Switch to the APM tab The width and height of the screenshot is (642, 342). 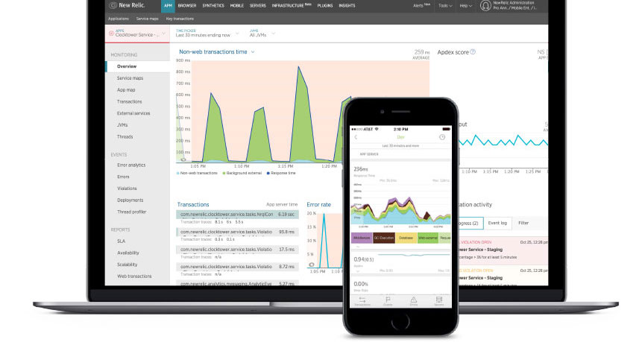pos(168,6)
